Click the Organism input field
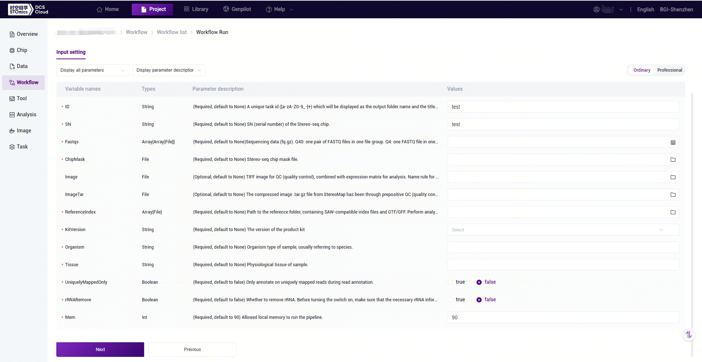 pyautogui.click(x=563, y=247)
